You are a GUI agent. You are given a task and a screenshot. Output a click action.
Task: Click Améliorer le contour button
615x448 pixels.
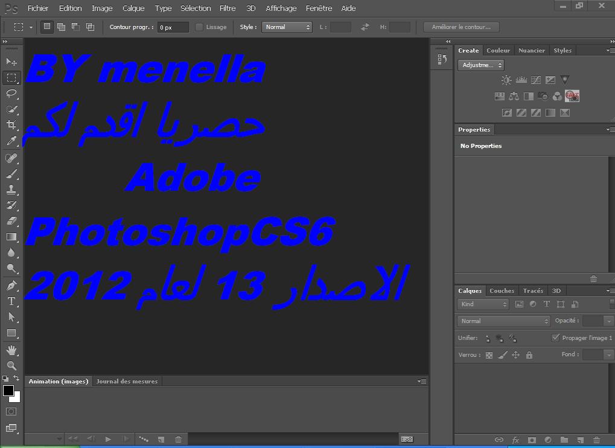pos(461,27)
